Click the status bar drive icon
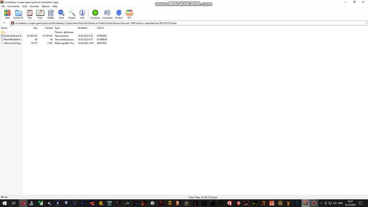The width and height of the screenshot is (368, 207). click(x=2, y=197)
